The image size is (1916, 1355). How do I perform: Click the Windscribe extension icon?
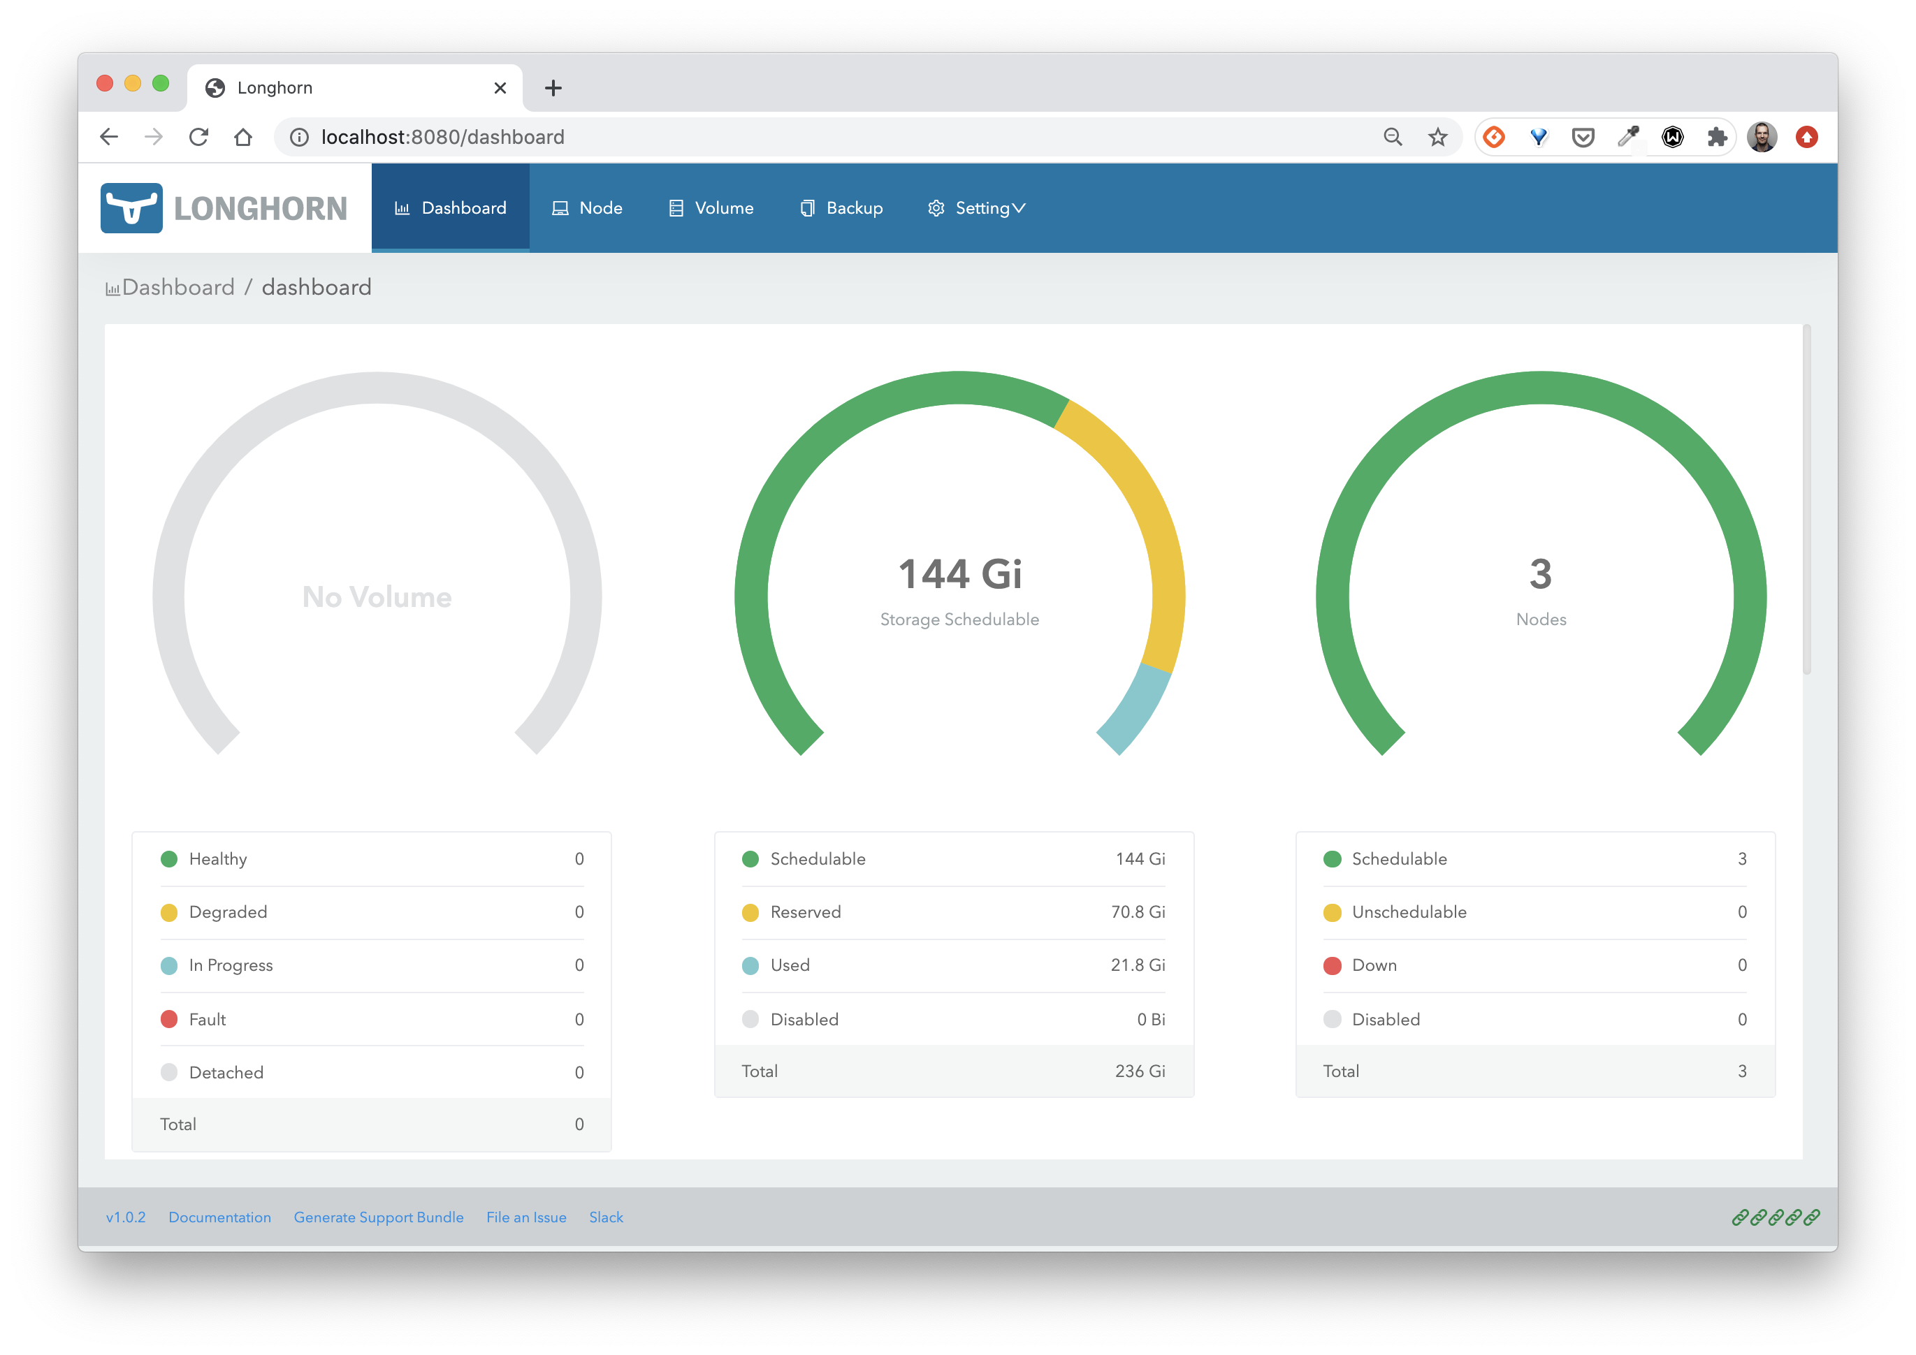pyautogui.click(x=1671, y=137)
